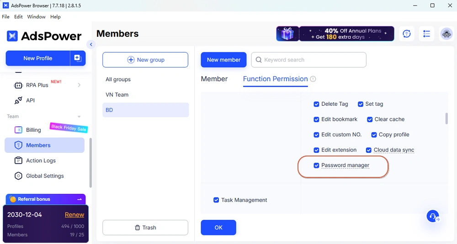The height and width of the screenshot is (244, 457).
Task: Collapse sidebar with the arrow toggle
Action: (x=91, y=45)
